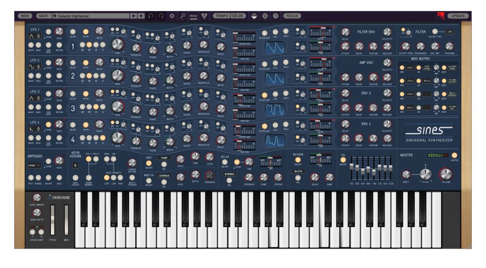Select 8' range on oscillator 1
This screenshot has height=268, width=486.
pyautogui.click(x=96, y=45)
